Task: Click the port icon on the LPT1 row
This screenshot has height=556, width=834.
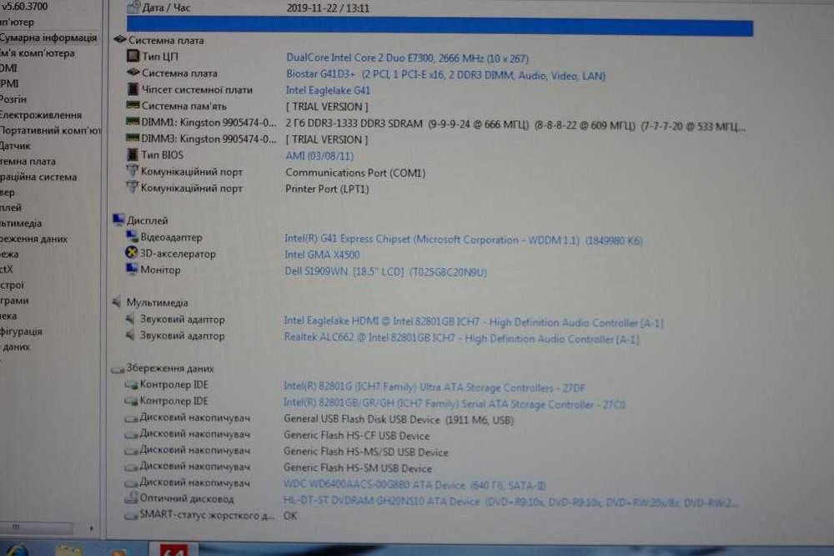Action: 132,188
